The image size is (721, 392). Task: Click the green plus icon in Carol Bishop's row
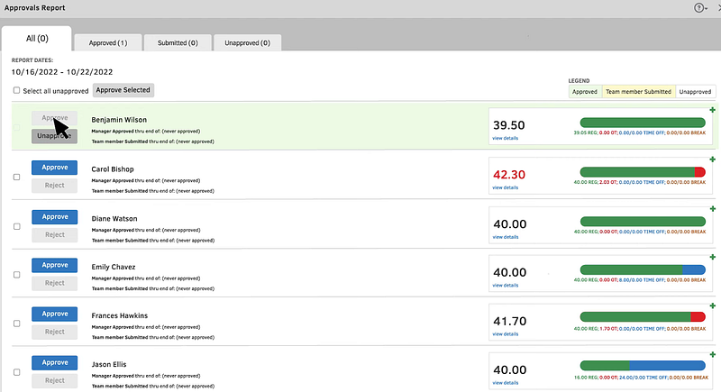(x=712, y=160)
